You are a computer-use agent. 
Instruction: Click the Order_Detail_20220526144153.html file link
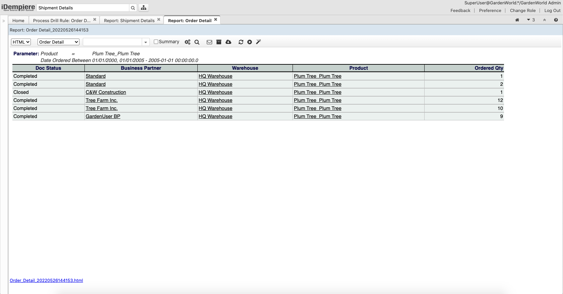point(46,280)
